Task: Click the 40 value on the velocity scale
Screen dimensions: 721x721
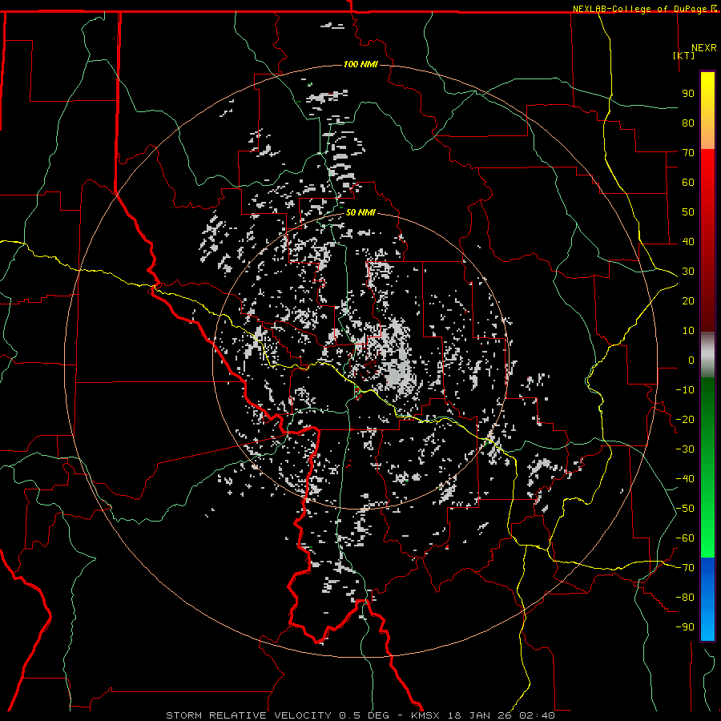Action: 688,242
